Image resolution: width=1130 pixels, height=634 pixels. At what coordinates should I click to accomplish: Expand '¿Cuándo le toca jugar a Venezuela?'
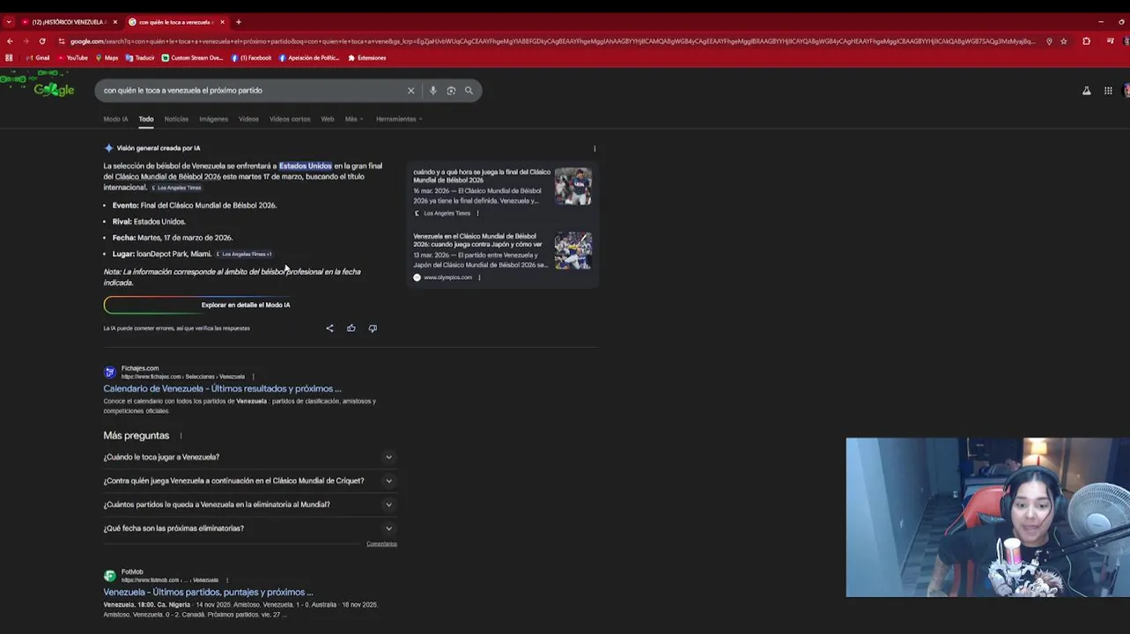click(248, 457)
